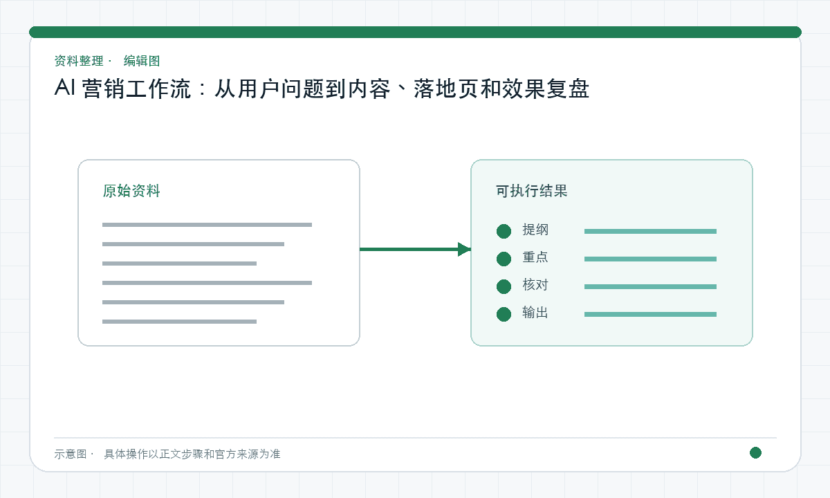Screen dimensions: 830x498
Task: Click the green bullet beside 提纲
Action: point(504,231)
